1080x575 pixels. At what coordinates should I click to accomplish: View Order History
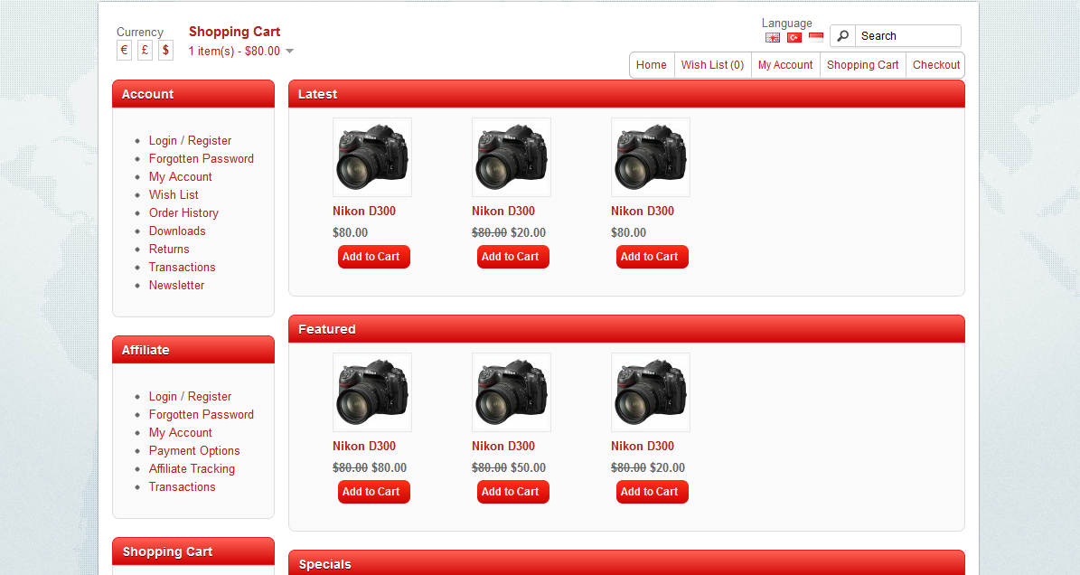pyautogui.click(x=183, y=212)
